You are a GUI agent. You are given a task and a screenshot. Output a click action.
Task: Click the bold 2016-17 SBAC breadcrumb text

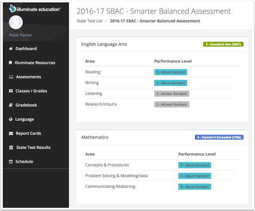(x=155, y=21)
